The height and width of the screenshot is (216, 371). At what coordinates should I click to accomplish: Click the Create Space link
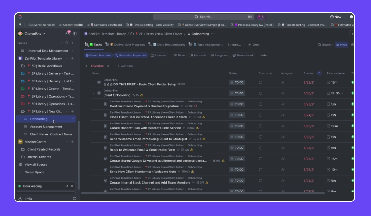pyautogui.click(x=34, y=172)
